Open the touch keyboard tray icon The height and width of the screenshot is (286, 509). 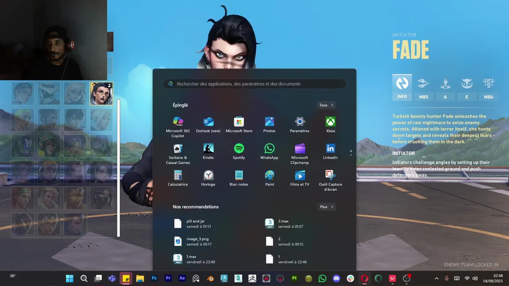pyautogui.click(x=457, y=278)
